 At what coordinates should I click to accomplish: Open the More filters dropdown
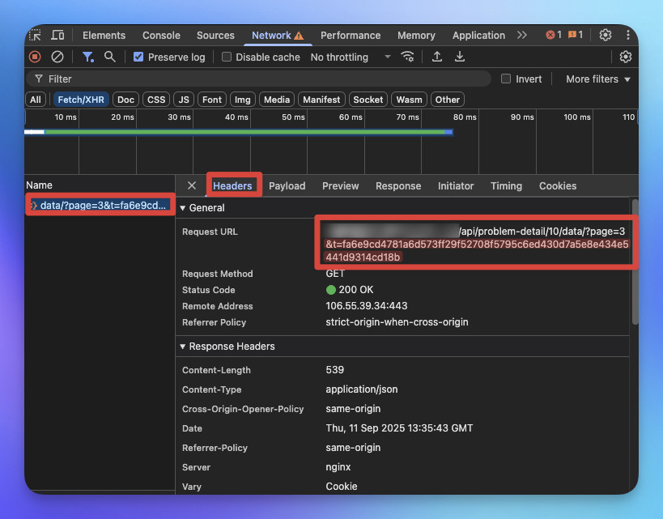pos(598,79)
